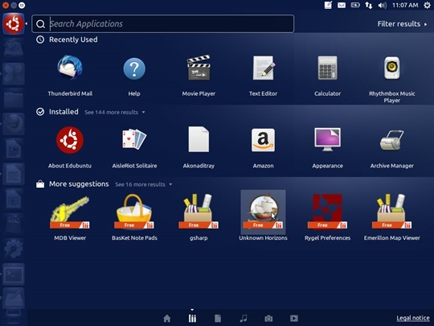The width and height of the screenshot is (434, 326).
Task: Select MDB Viewer suggestion
Action: tap(70, 212)
